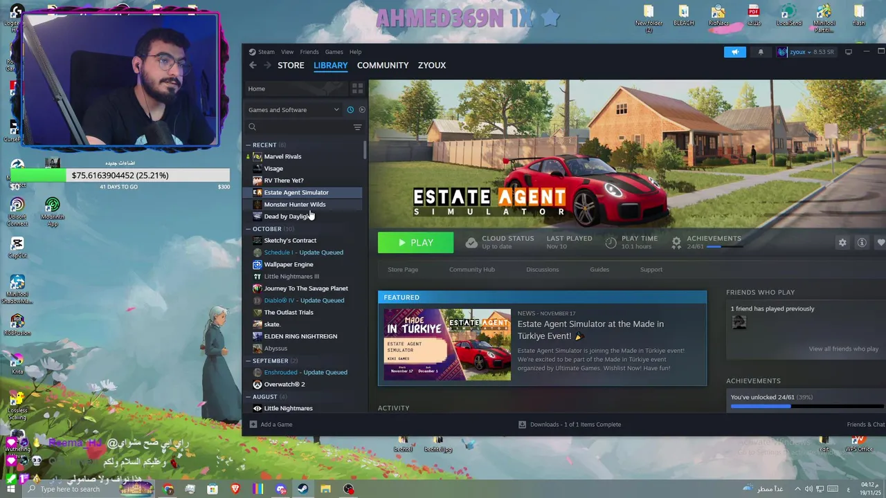The width and height of the screenshot is (886, 498).
Task: Switch library to grid collections view
Action: coord(357,89)
